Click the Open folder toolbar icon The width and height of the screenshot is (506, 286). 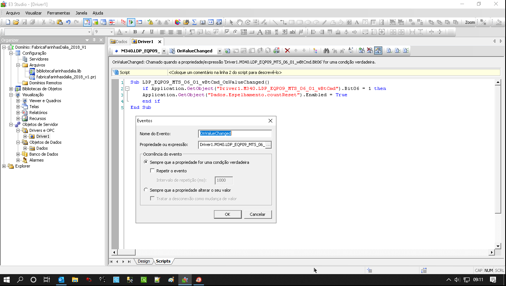16,22
